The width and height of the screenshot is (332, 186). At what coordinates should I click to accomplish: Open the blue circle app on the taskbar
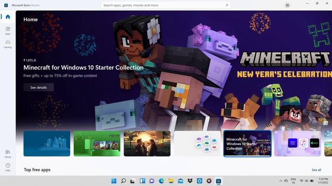coord(199,181)
